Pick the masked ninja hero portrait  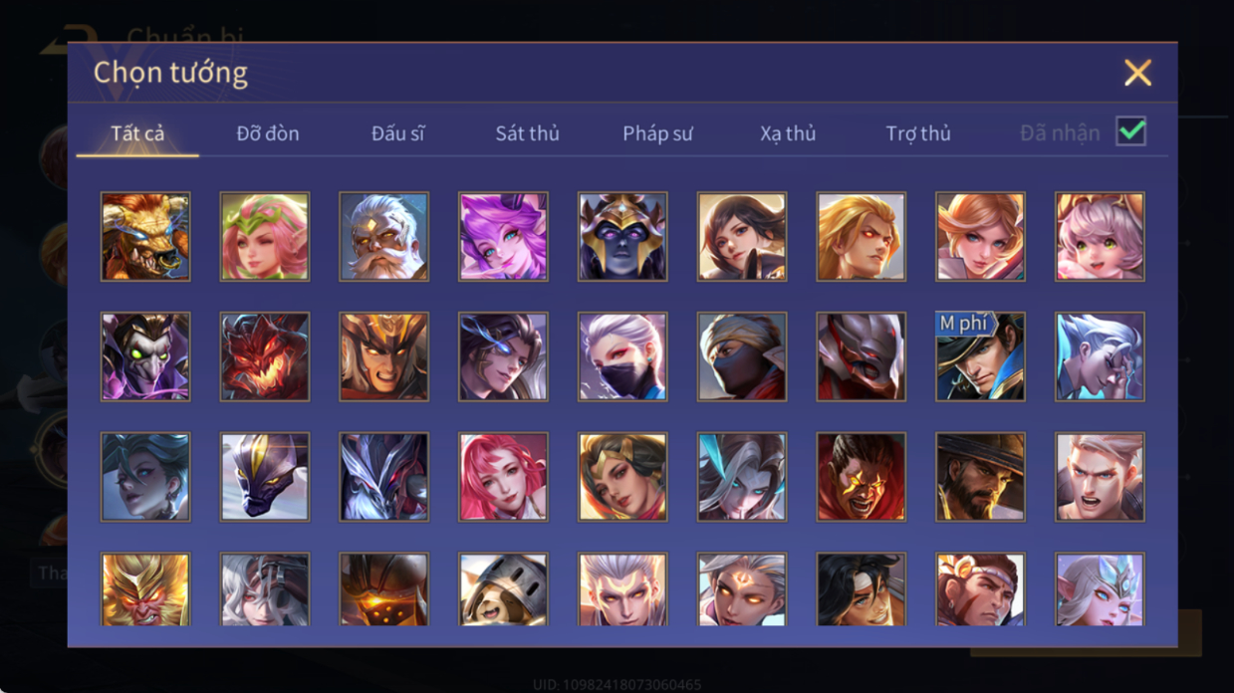coord(742,356)
